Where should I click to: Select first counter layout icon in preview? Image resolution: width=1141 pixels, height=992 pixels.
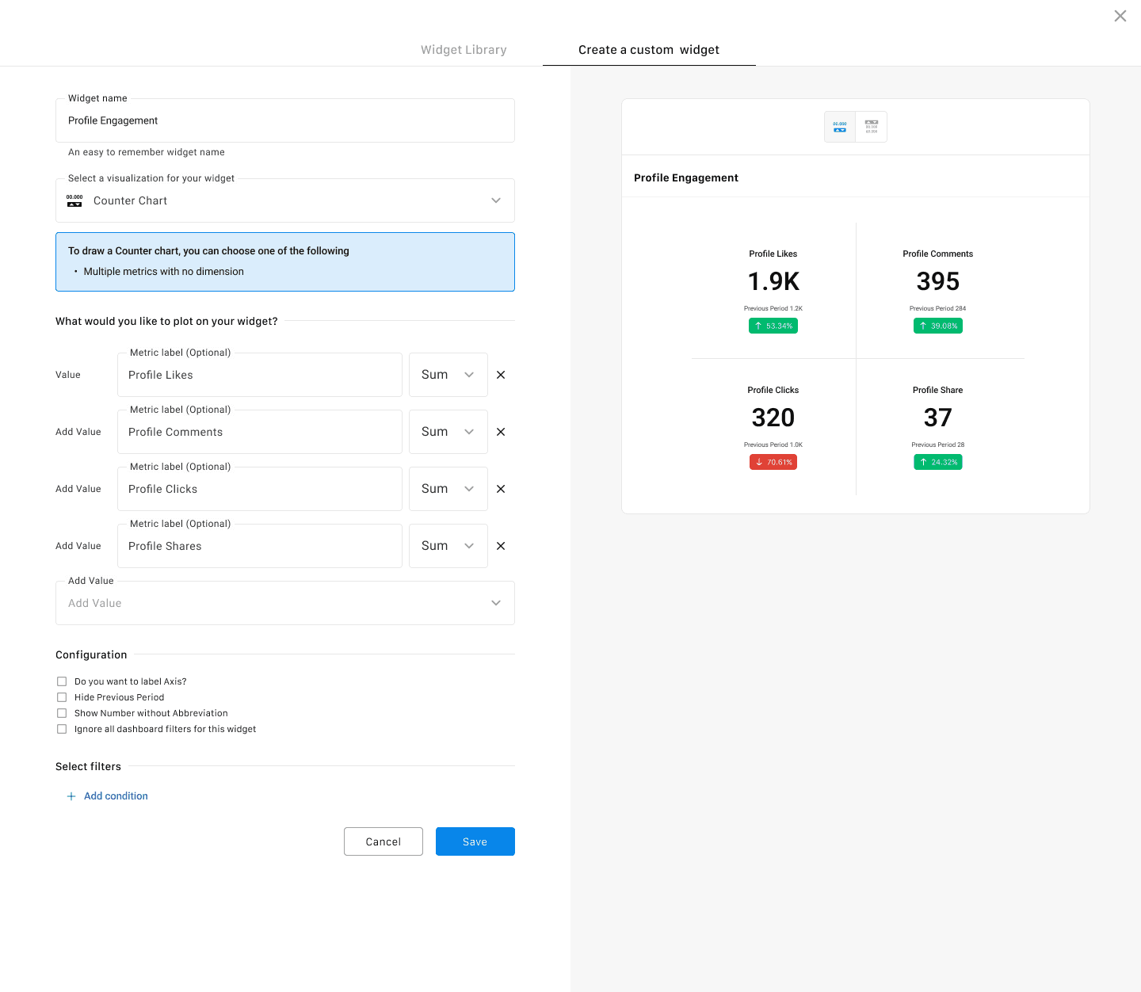(x=840, y=127)
